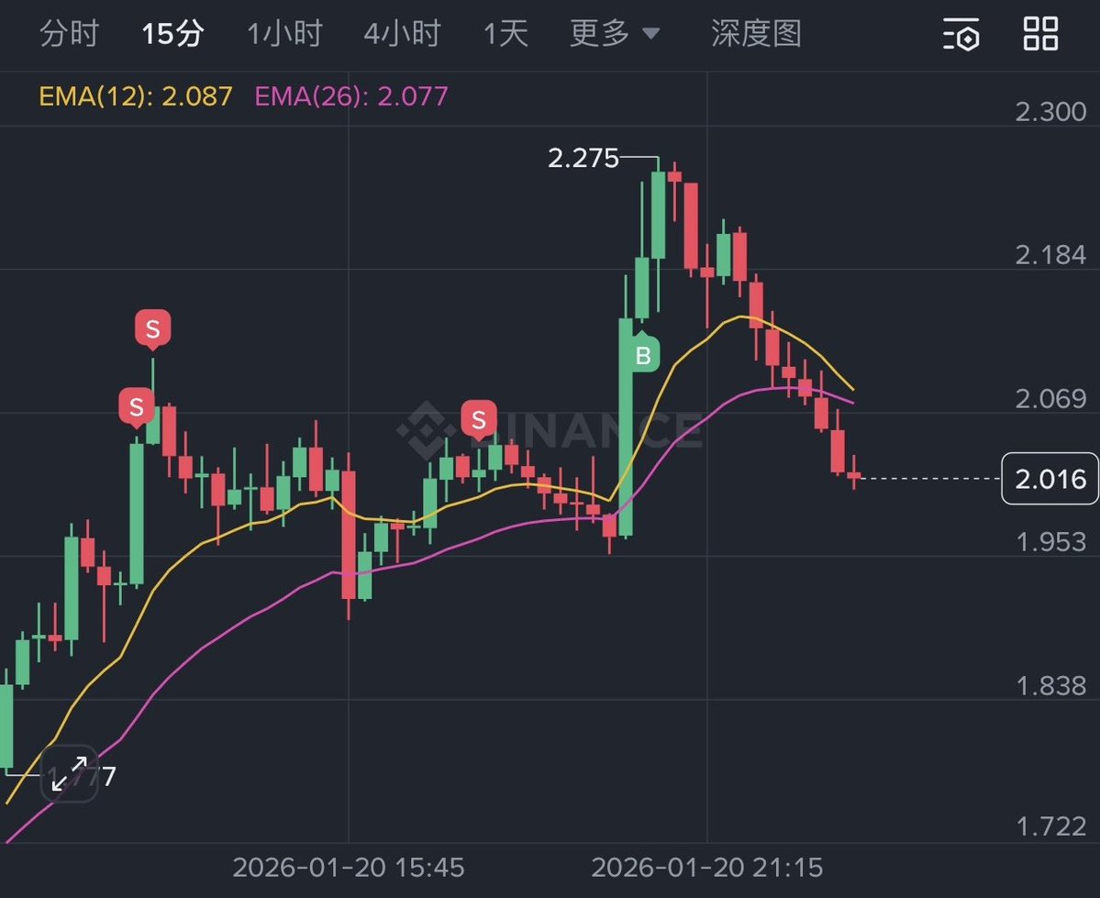
Task: Tap the current price tag 2.016
Action: click(x=1050, y=478)
